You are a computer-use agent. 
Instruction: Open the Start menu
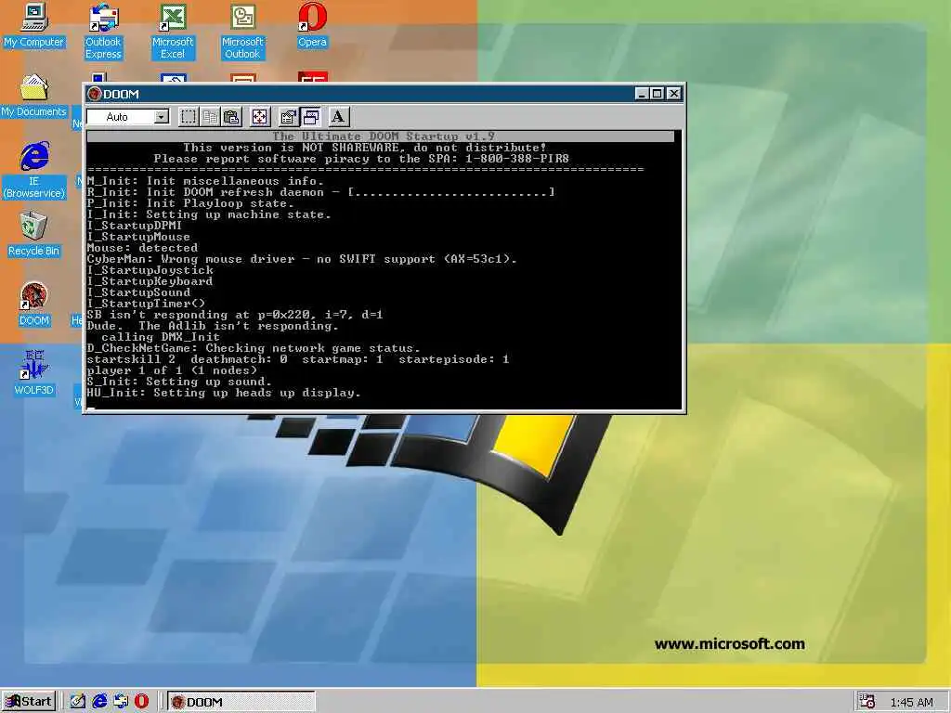pos(29,702)
